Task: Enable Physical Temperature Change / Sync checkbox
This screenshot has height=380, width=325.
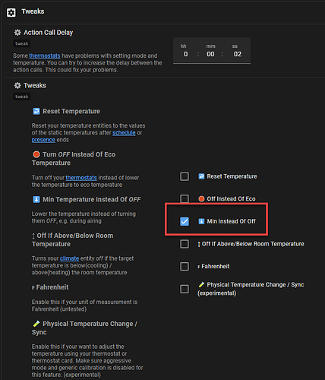Action: coord(185,289)
